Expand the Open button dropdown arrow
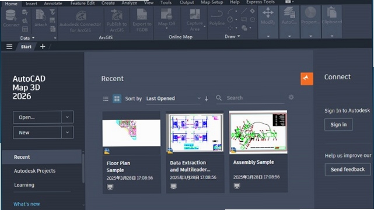Screen dimensions: 374x210 tap(67, 117)
